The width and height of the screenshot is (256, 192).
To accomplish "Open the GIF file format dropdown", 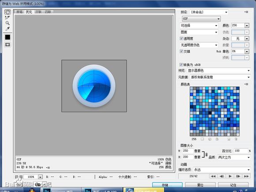I will coord(201,18).
